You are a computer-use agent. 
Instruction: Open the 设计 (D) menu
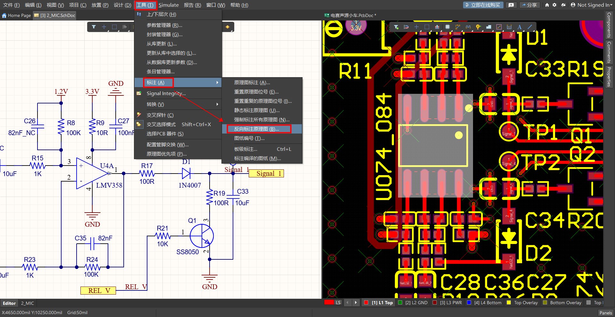[x=122, y=5]
